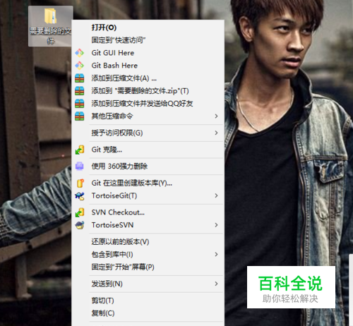Choose 还原以前的版本(V) menu entry
Image resolution: width=353 pixels, height=326 pixels.
pos(148,242)
